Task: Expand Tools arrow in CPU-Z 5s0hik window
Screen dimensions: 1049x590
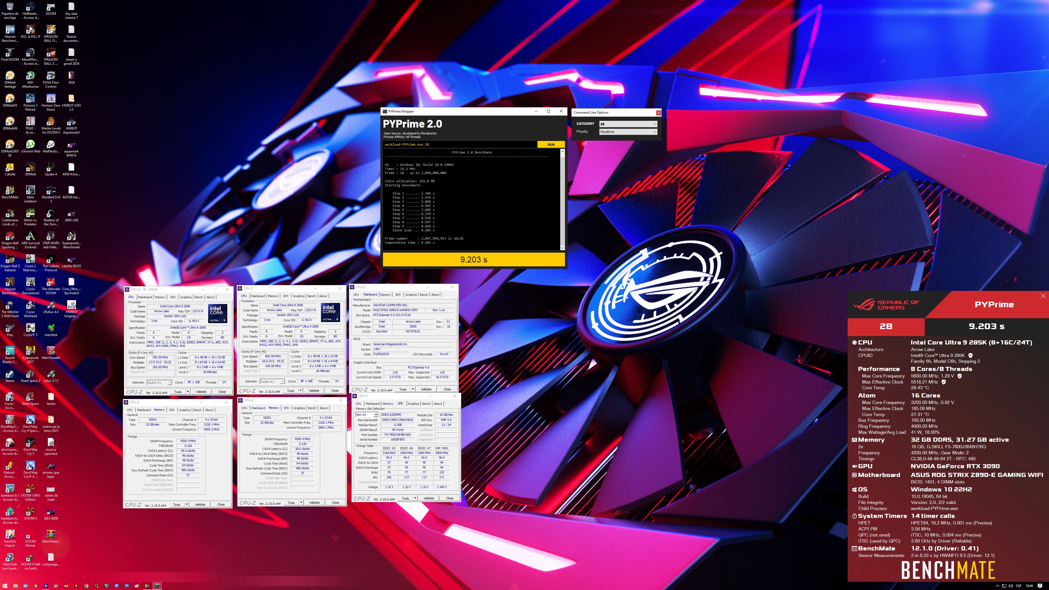Action: pos(188,392)
